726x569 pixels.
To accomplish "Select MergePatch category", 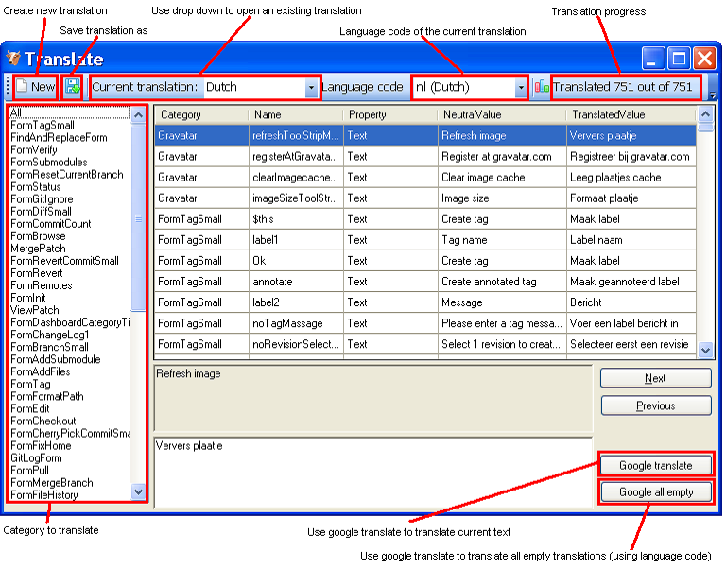I will pos(69,249).
